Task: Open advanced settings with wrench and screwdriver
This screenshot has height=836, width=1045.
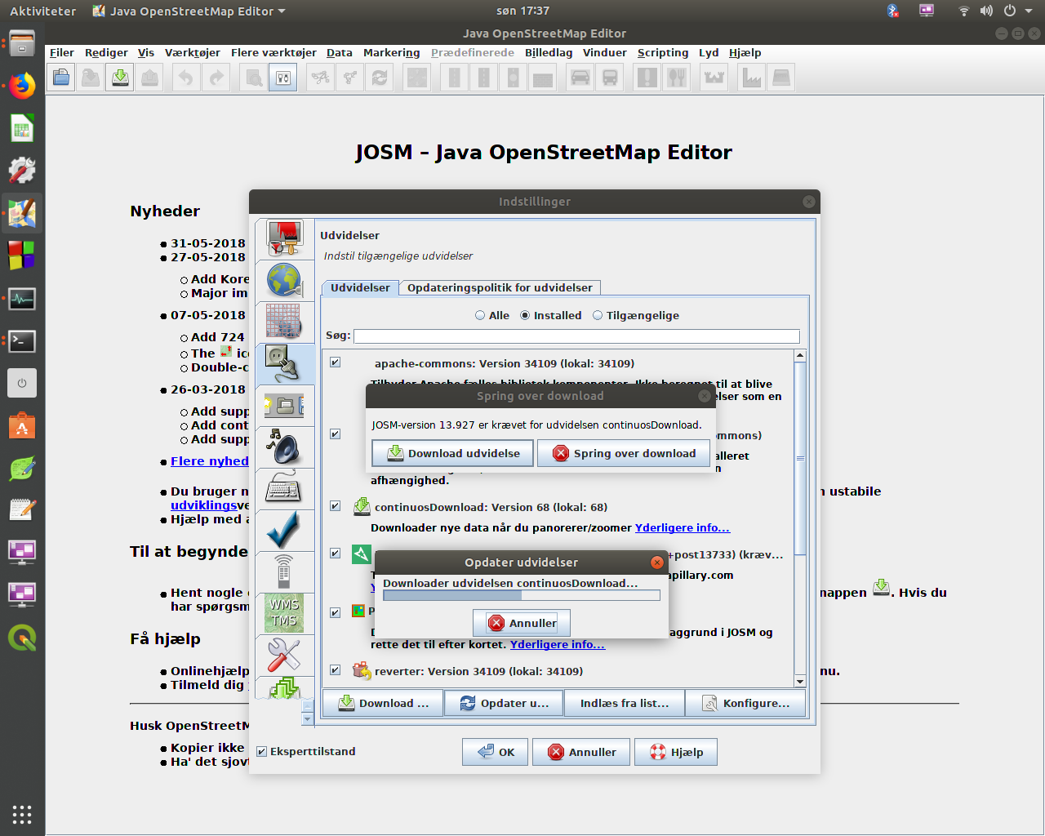Action: (285, 656)
